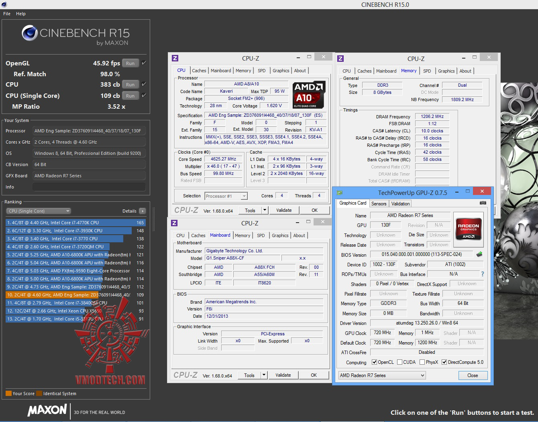Open the Sensors tab in GPU-Z

pos(379,204)
